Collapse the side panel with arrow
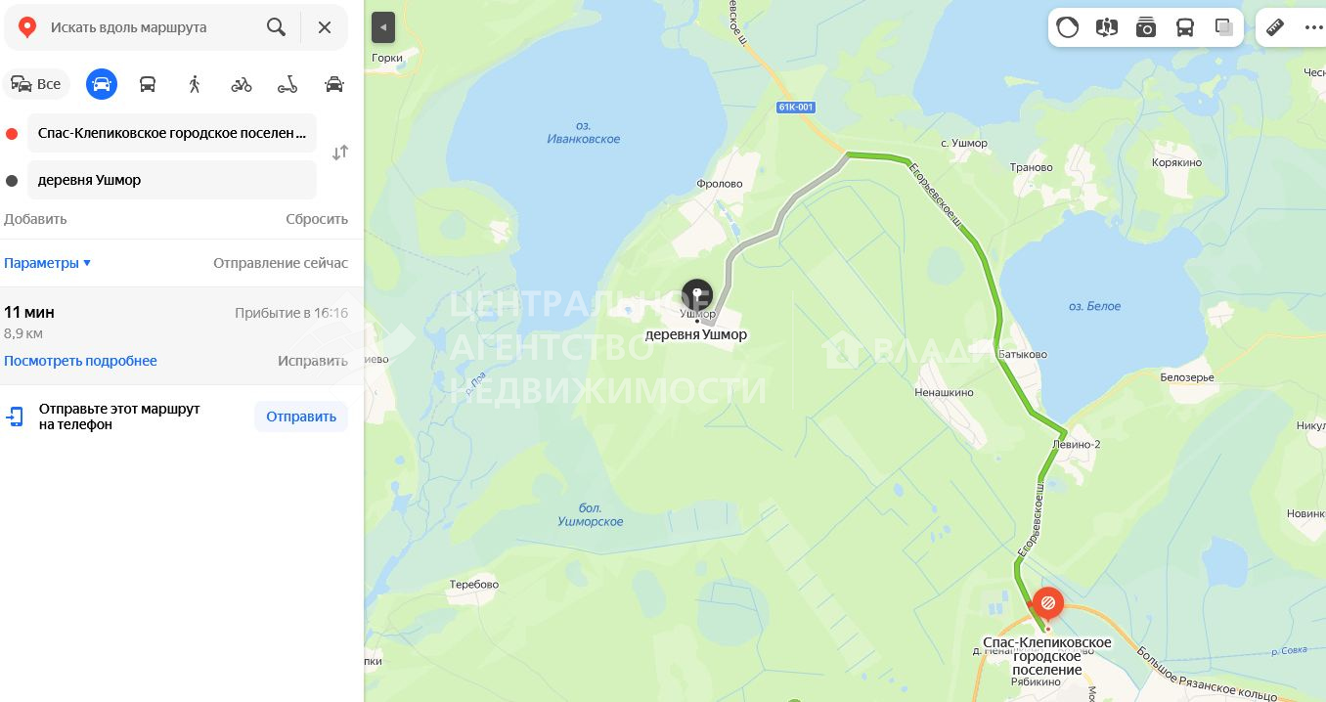 pyautogui.click(x=383, y=28)
